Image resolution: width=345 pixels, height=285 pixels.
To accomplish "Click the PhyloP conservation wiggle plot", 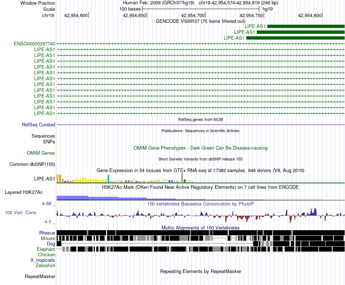I will 200,216.
